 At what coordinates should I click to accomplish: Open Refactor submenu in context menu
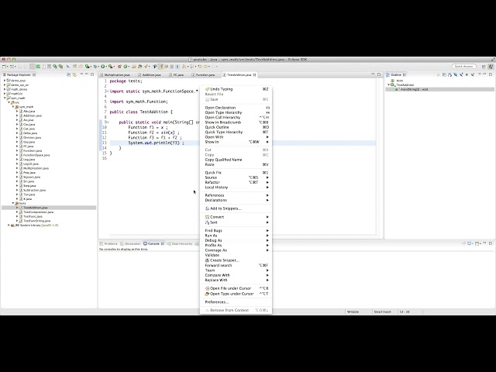[236, 182]
